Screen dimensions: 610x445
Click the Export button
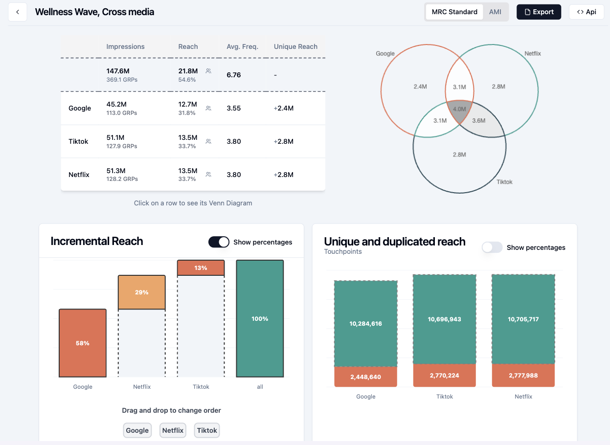(x=539, y=12)
